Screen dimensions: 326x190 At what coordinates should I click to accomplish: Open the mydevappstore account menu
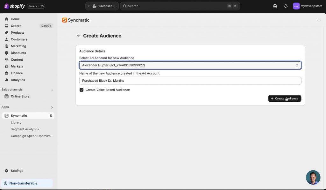pyautogui.click(x=308, y=6)
